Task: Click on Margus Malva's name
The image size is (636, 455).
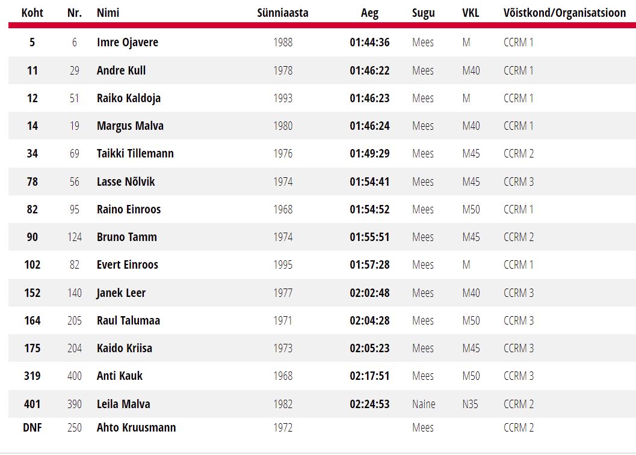Action: [130, 126]
